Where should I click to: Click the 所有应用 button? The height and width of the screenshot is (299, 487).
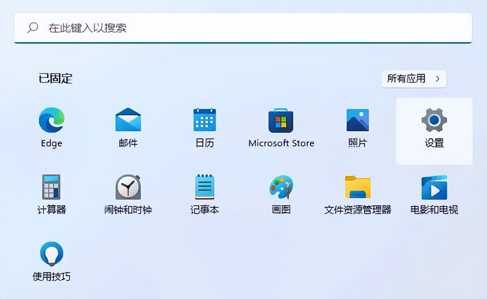point(414,79)
